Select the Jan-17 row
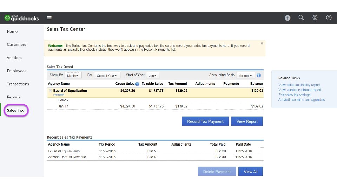This screenshot has width=337, height=189. [155, 106]
